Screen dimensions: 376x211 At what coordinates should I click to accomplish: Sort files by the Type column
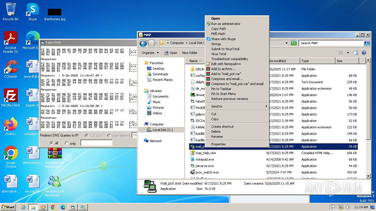pyautogui.click(x=318, y=61)
